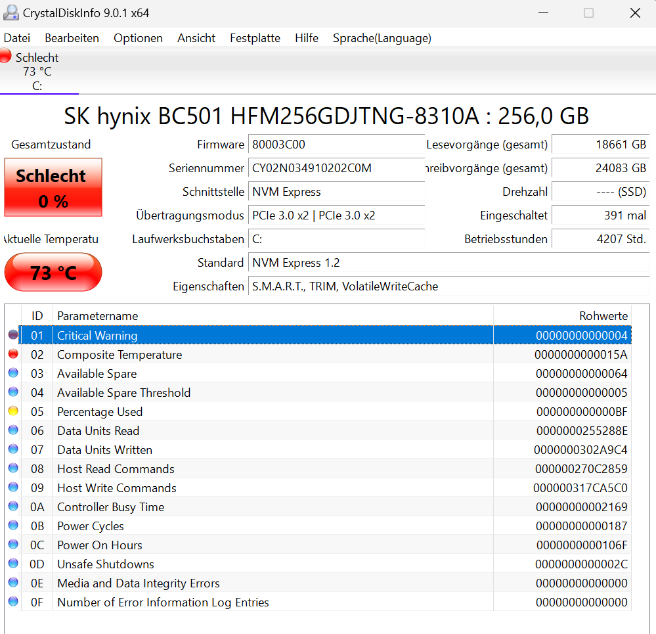
Task: Minimize the CrystalDiskInfo window
Action: point(544,13)
